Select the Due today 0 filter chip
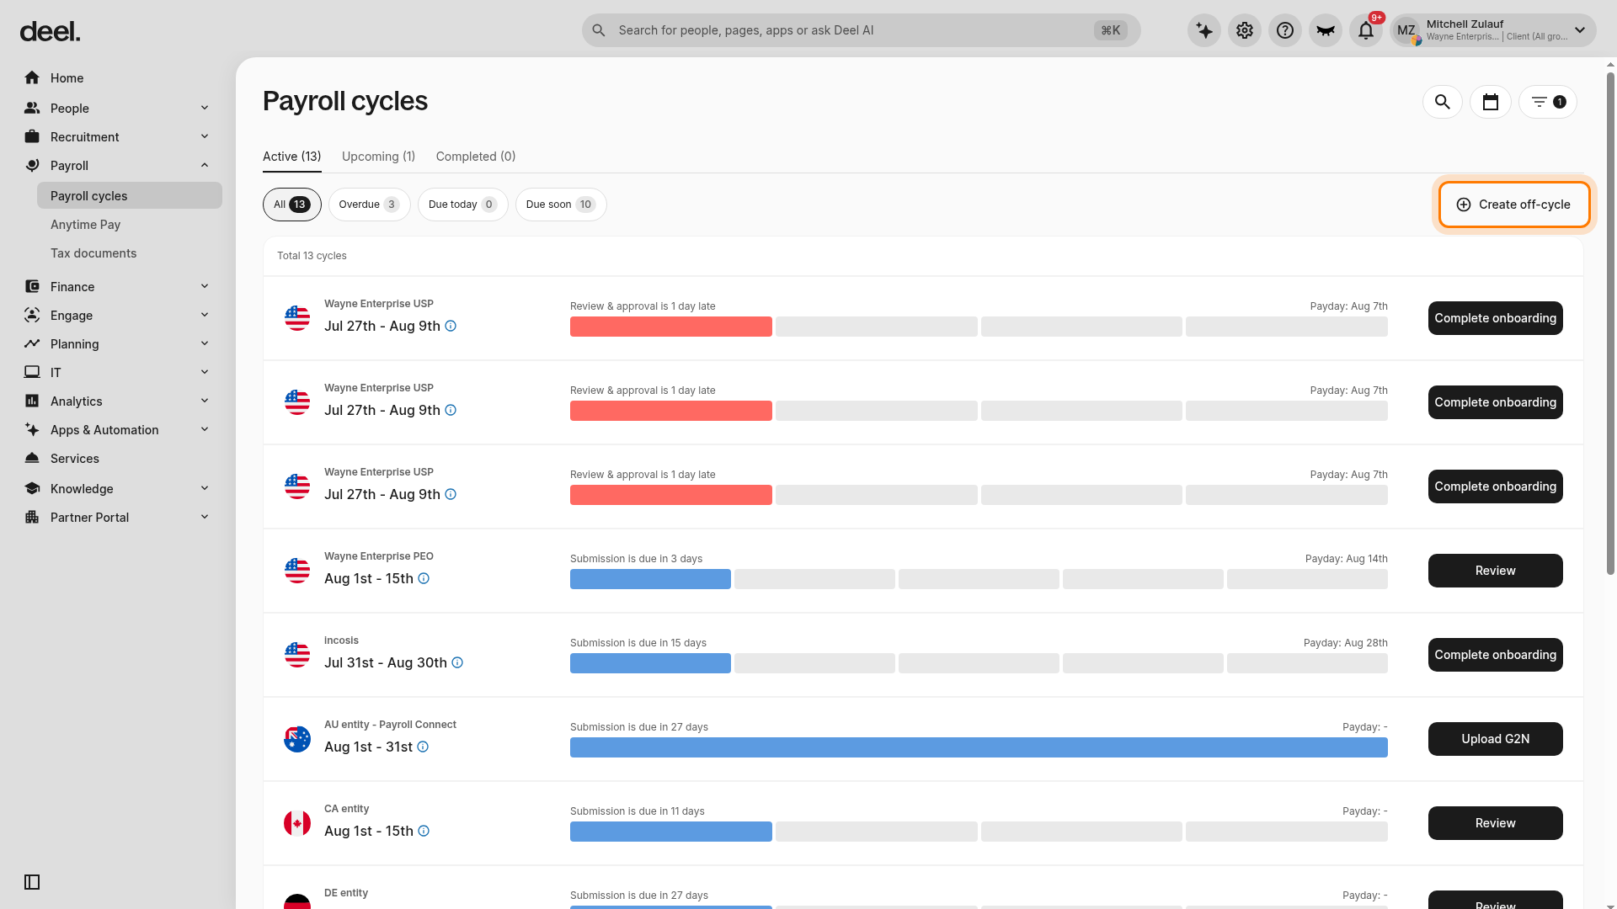Screen dimensions: 1617x909 click(462, 205)
